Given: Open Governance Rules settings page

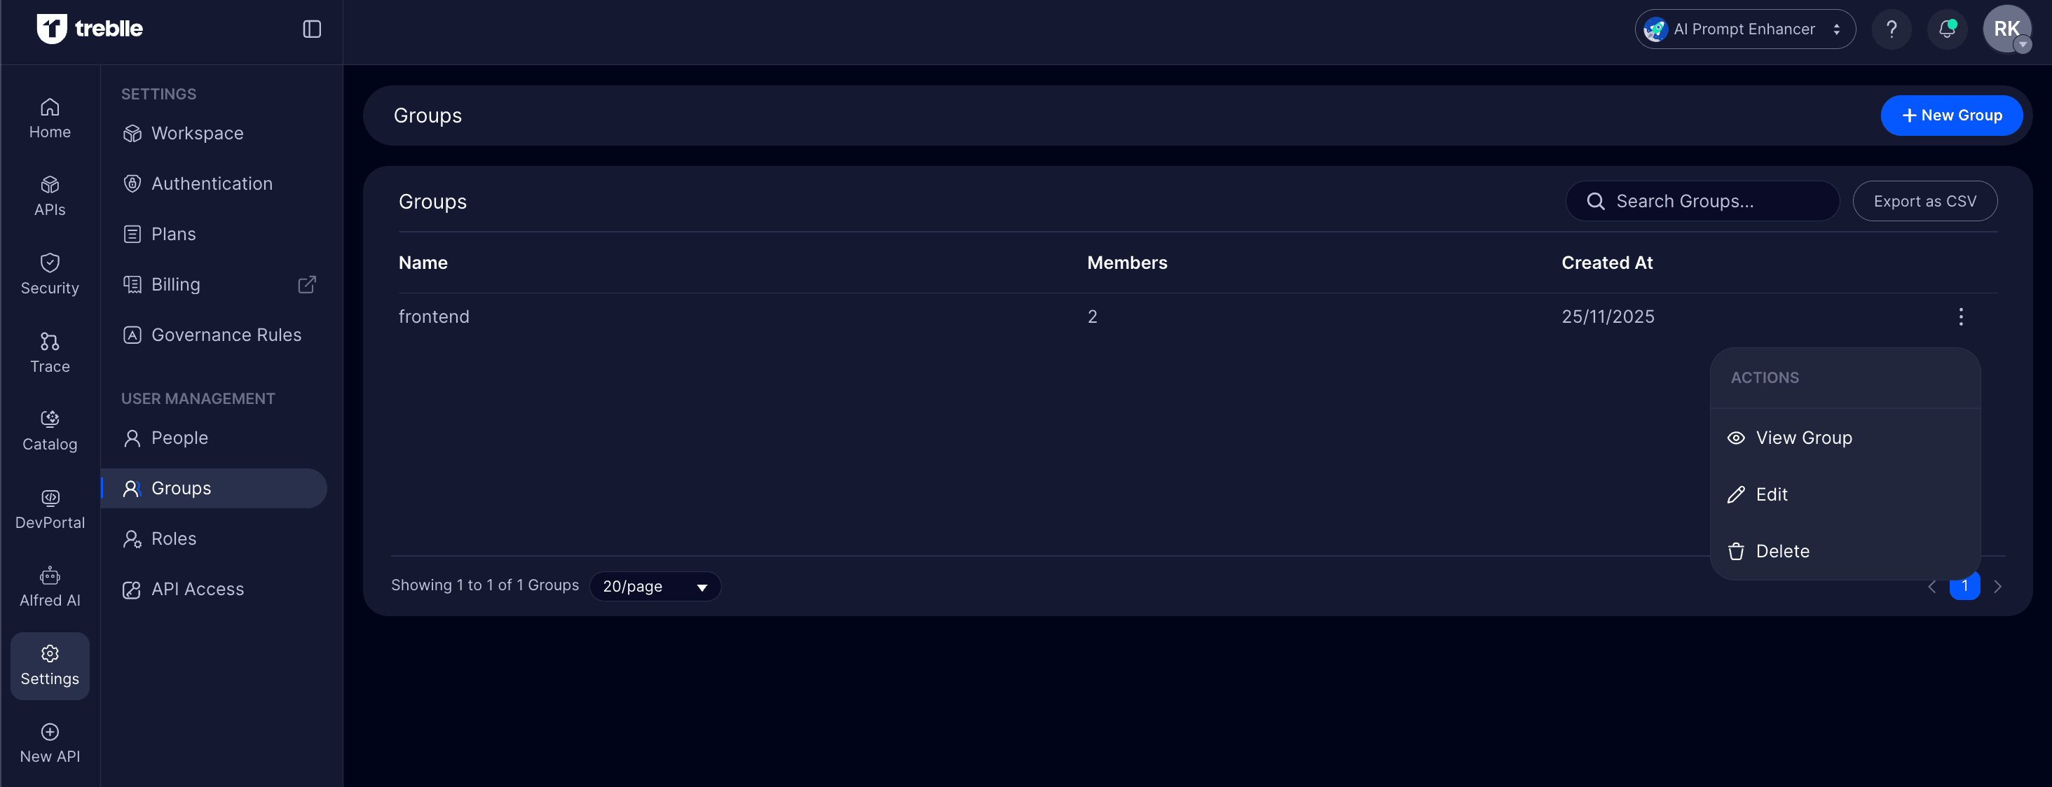Looking at the screenshot, I should pos(226,335).
